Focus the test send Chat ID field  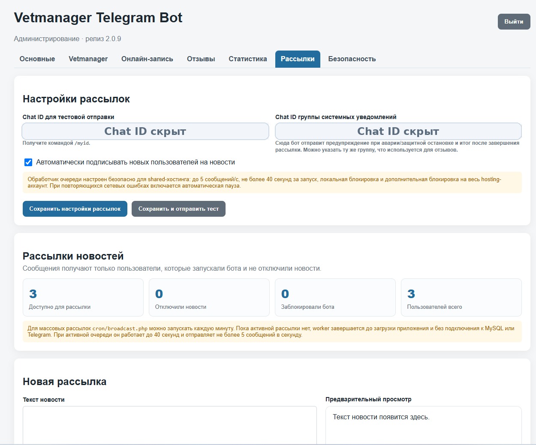[x=145, y=131]
